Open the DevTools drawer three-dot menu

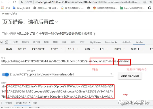[x=1, y=103]
